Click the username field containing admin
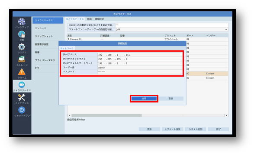This screenshot has width=254, height=155. pyautogui.click(x=140, y=68)
